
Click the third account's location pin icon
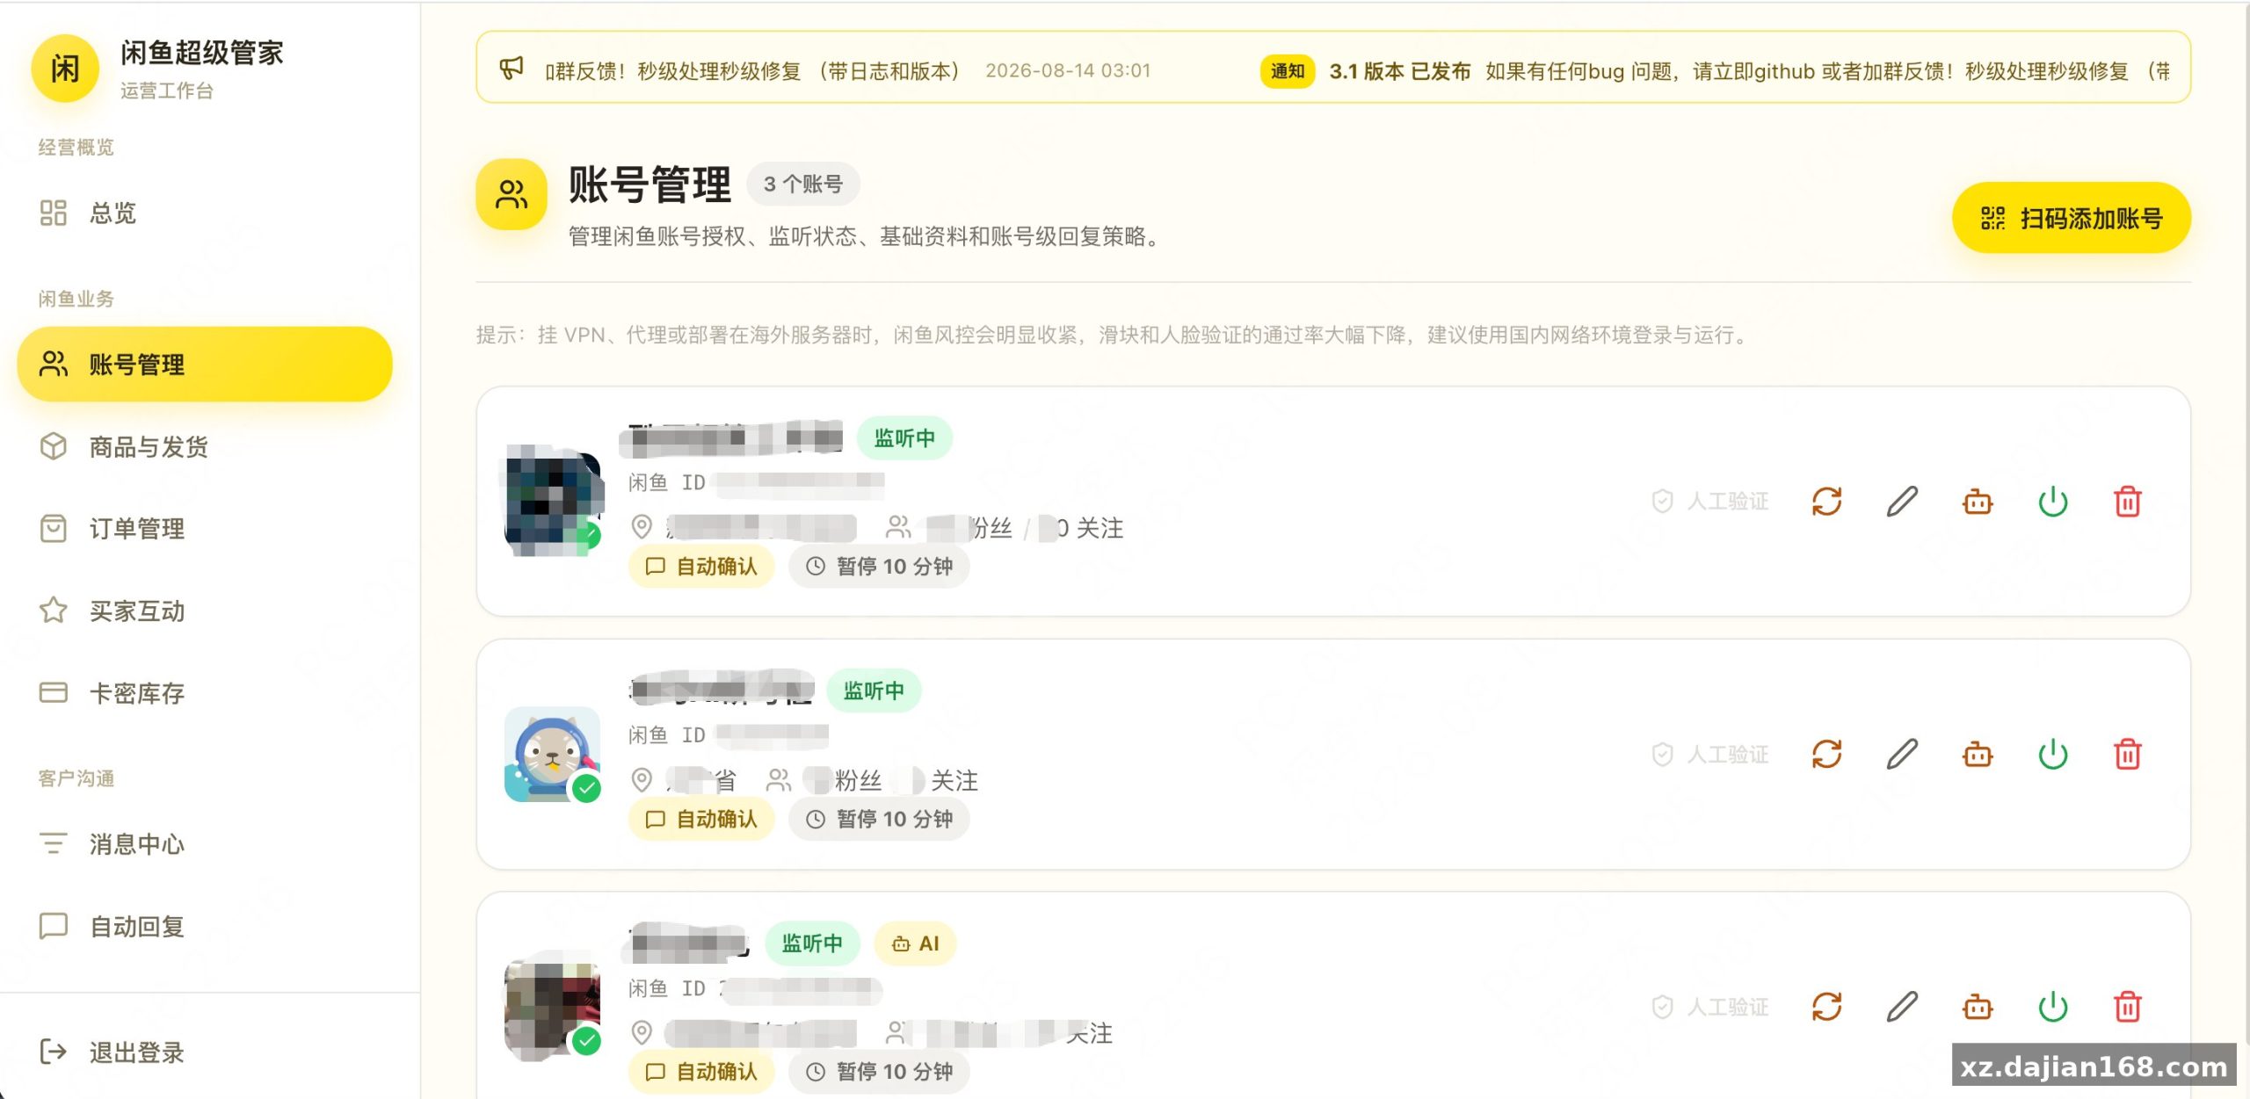coord(642,1032)
